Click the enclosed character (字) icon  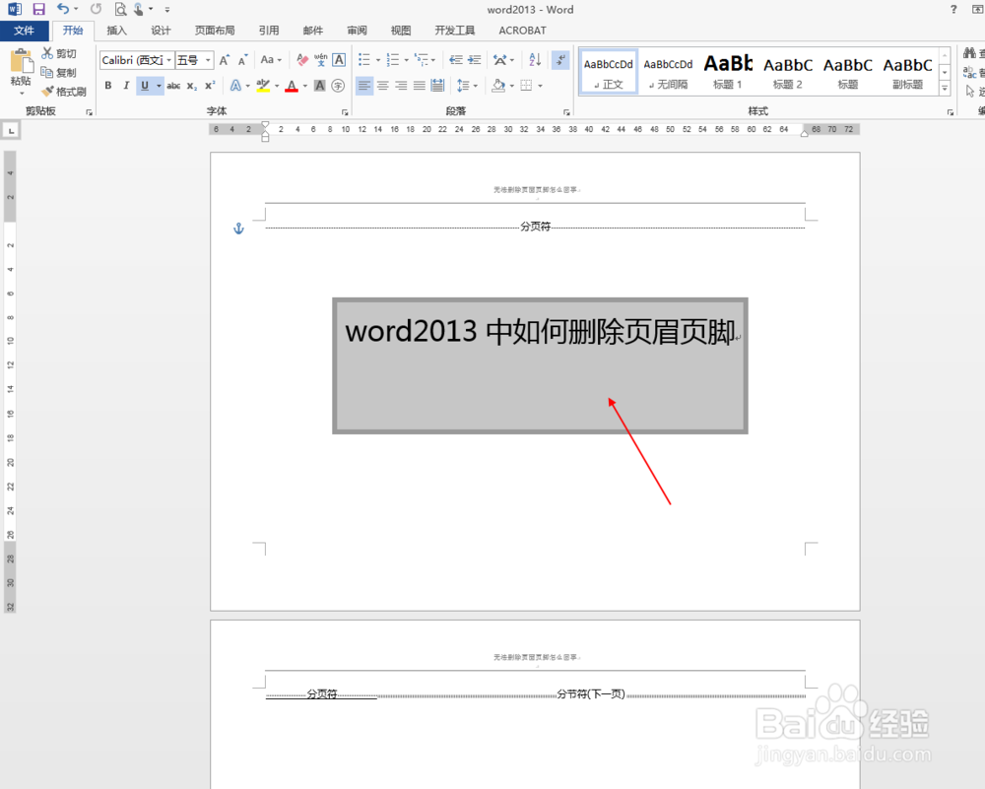[x=338, y=86]
